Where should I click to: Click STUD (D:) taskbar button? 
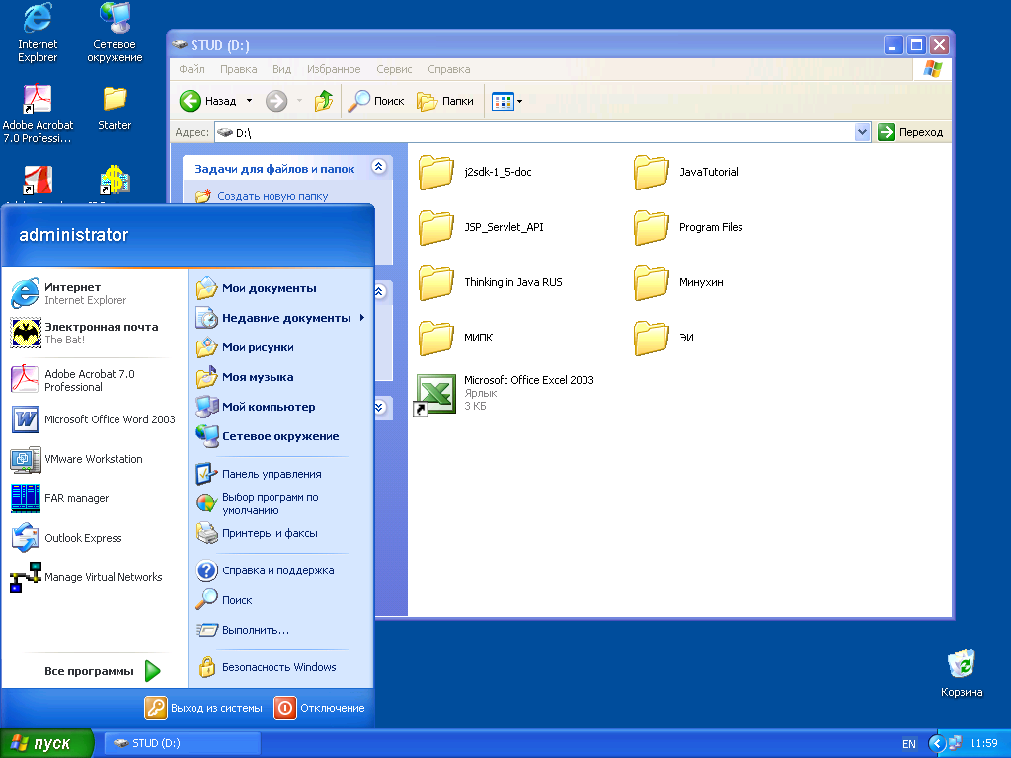coord(183,743)
